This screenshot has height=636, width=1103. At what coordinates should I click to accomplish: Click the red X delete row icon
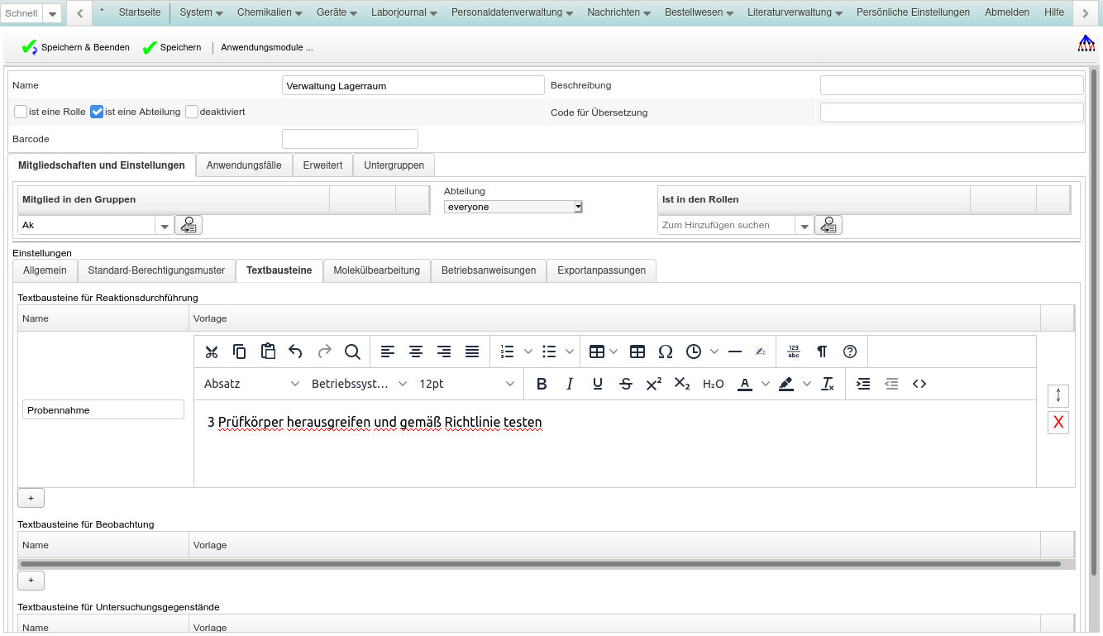click(1058, 423)
